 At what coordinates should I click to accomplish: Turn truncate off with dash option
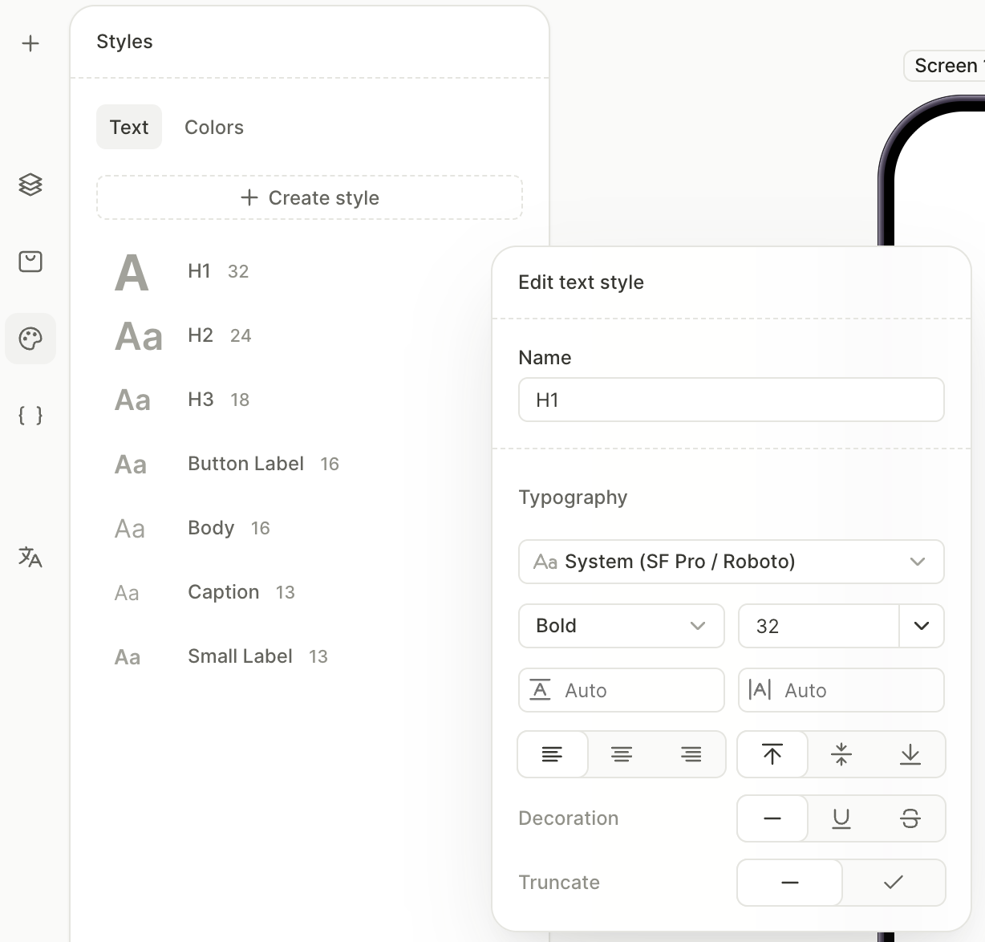790,883
